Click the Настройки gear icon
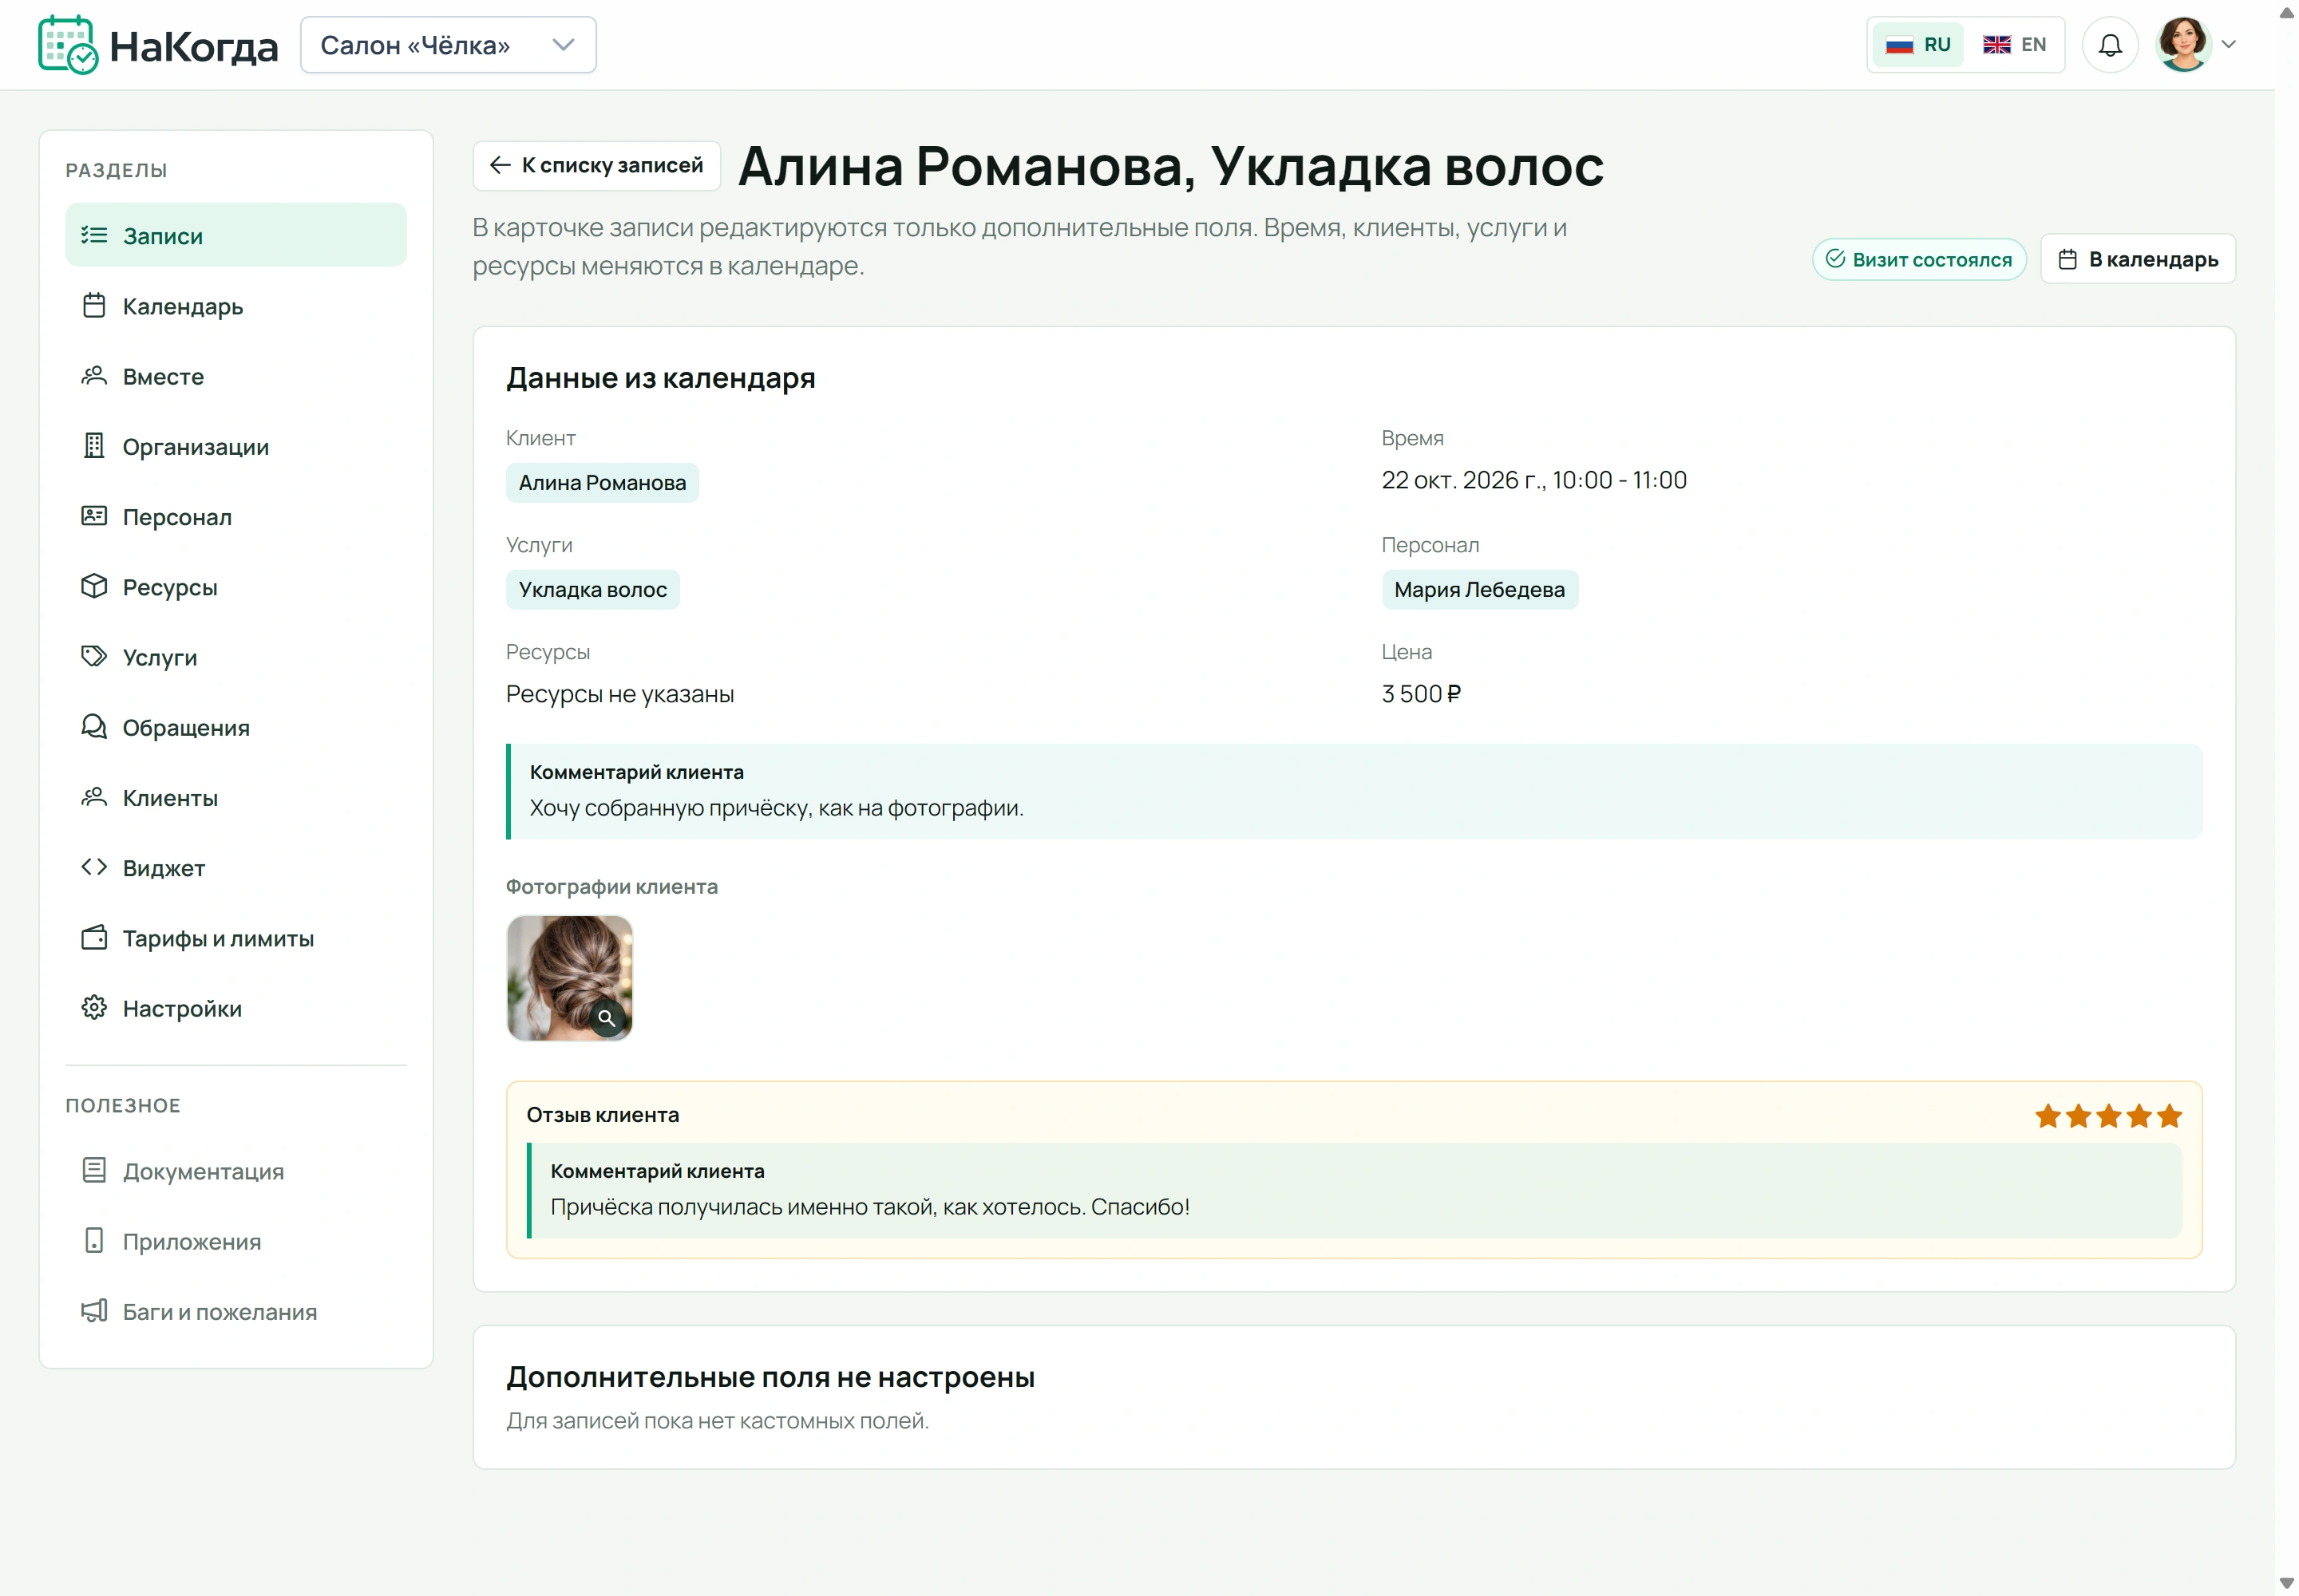The image size is (2299, 1596). click(x=94, y=1007)
